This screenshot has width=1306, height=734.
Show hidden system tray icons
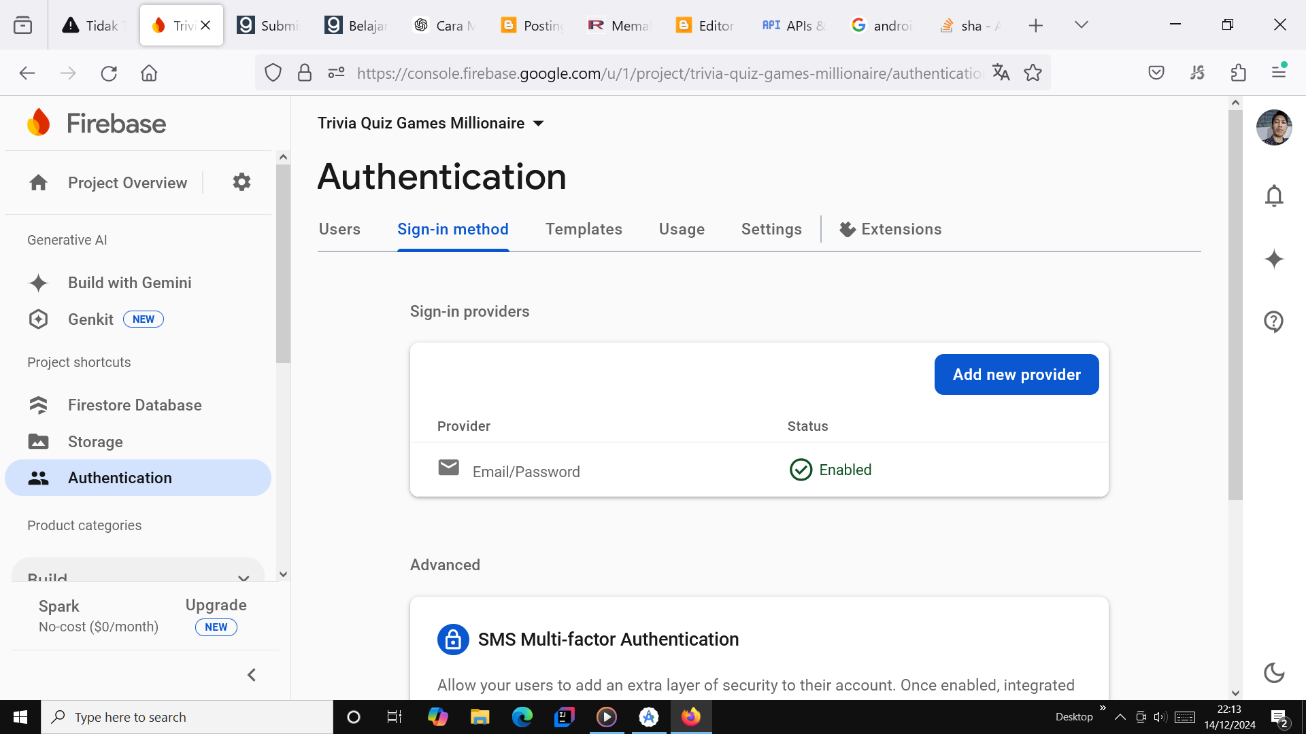point(1120,717)
